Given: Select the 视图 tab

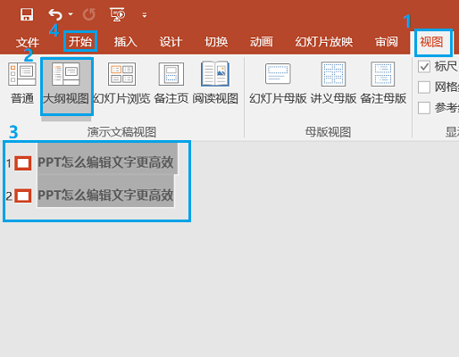Looking at the screenshot, I should (431, 41).
